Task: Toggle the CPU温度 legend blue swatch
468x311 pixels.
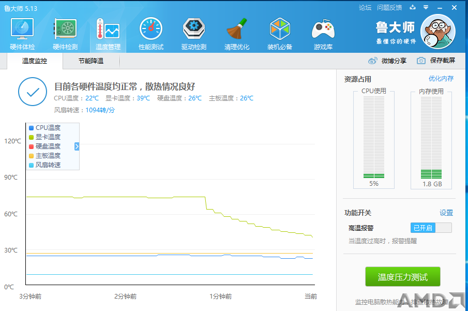Action: (x=31, y=128)
